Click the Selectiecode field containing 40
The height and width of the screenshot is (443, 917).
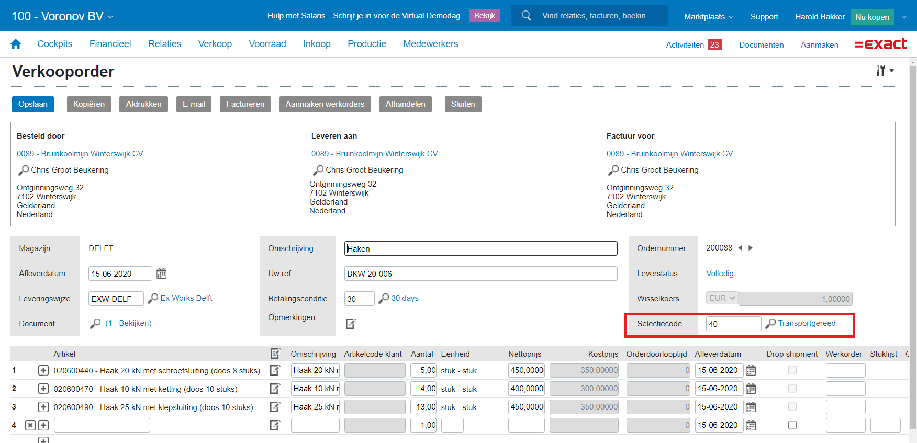734,324
